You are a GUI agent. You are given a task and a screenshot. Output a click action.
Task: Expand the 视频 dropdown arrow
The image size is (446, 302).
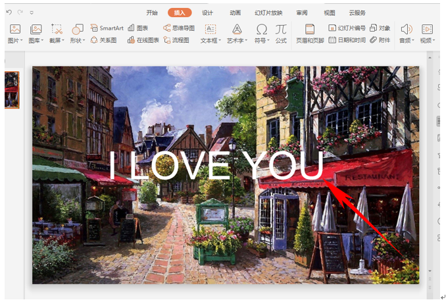pyautogui.click(x=434, y=41)
